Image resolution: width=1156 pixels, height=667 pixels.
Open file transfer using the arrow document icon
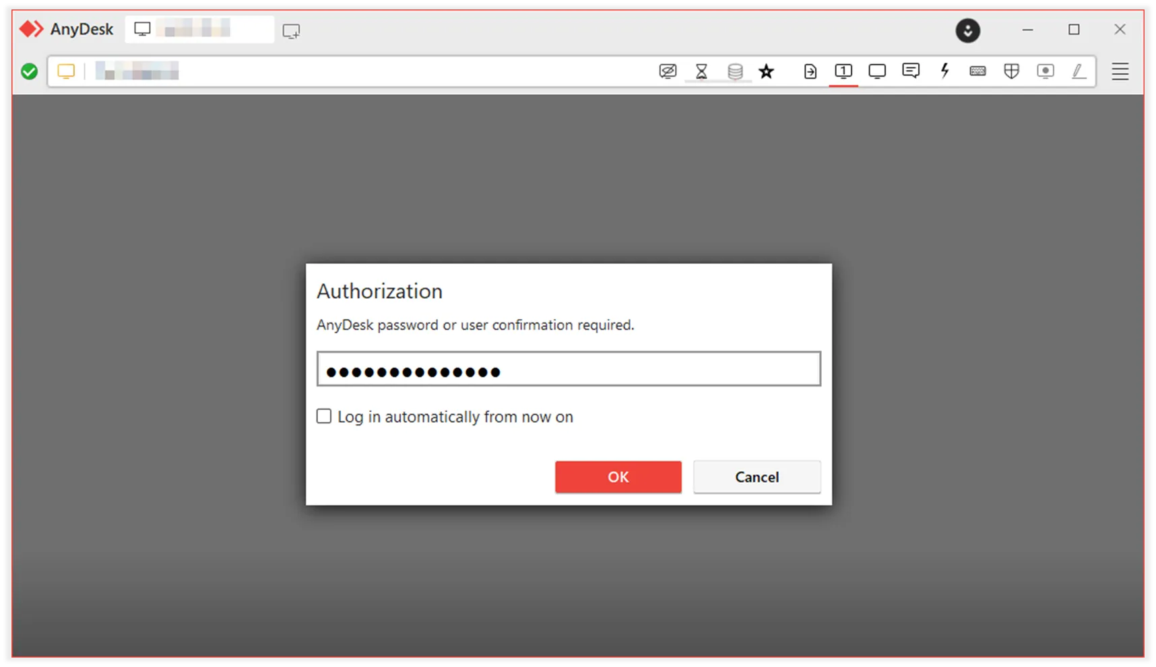[810, 71]
